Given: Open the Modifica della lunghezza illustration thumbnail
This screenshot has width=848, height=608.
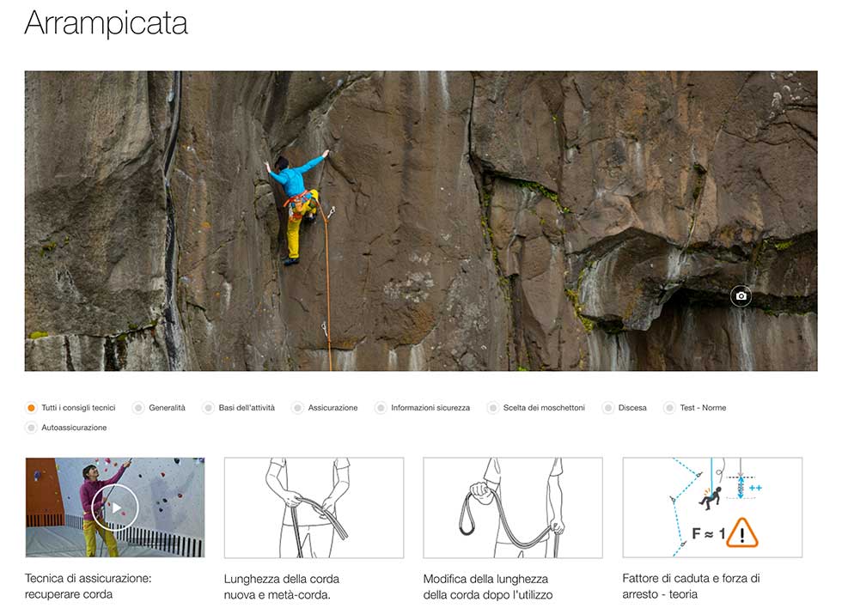Looking at the screenshot, I should [x=513, y=508].
